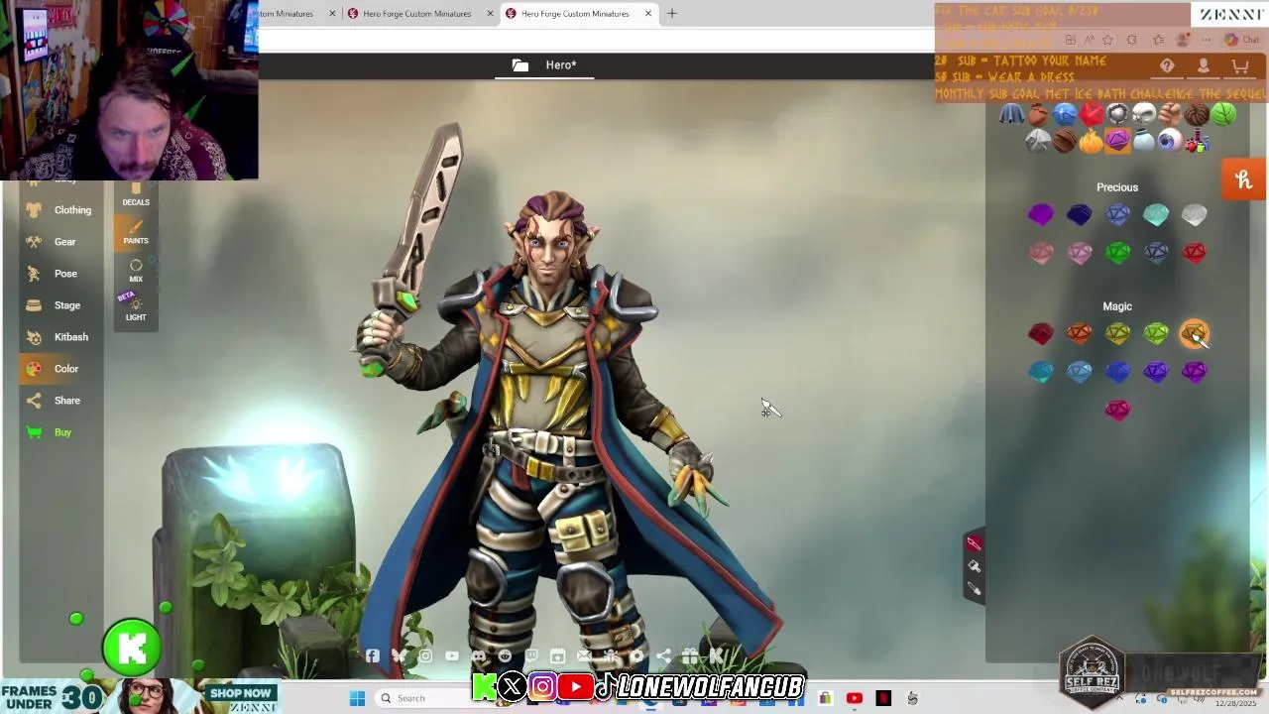The width and height of the screenshot is (1269, 714).
Task: Open the Clothing menu in the sidebar
Action: pos(60,210)
